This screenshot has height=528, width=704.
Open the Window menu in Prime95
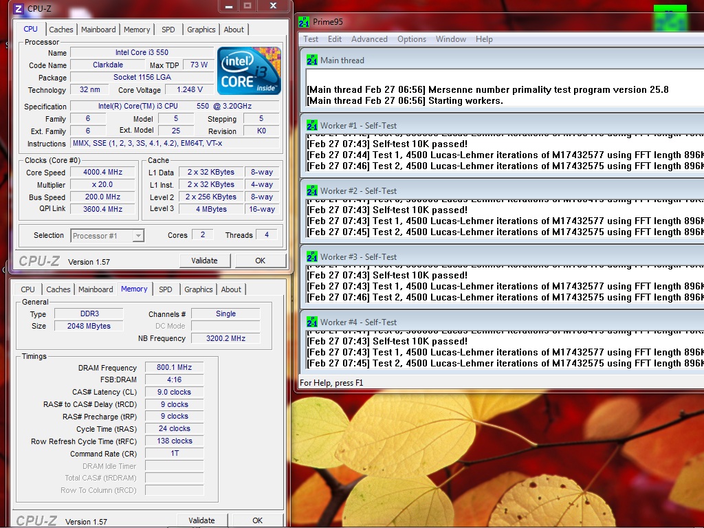tap(451, 39)
